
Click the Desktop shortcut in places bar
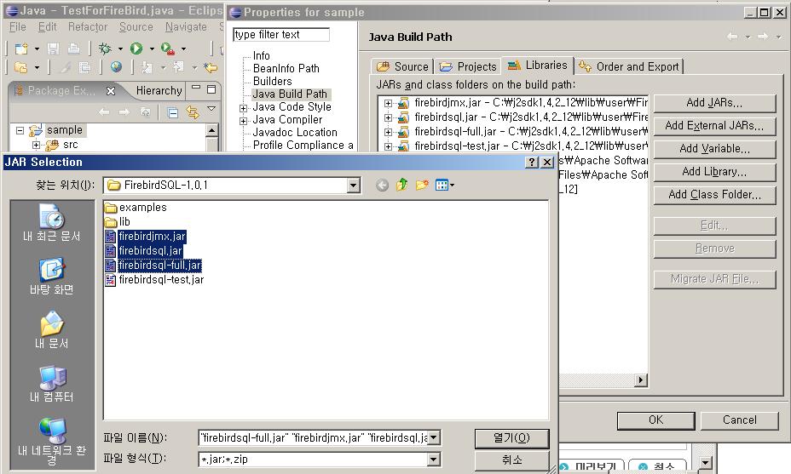51,276
